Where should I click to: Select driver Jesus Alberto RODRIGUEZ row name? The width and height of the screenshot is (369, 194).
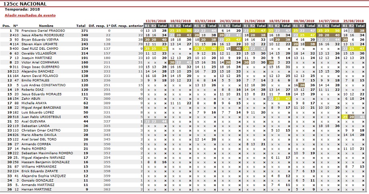point(43,35)
